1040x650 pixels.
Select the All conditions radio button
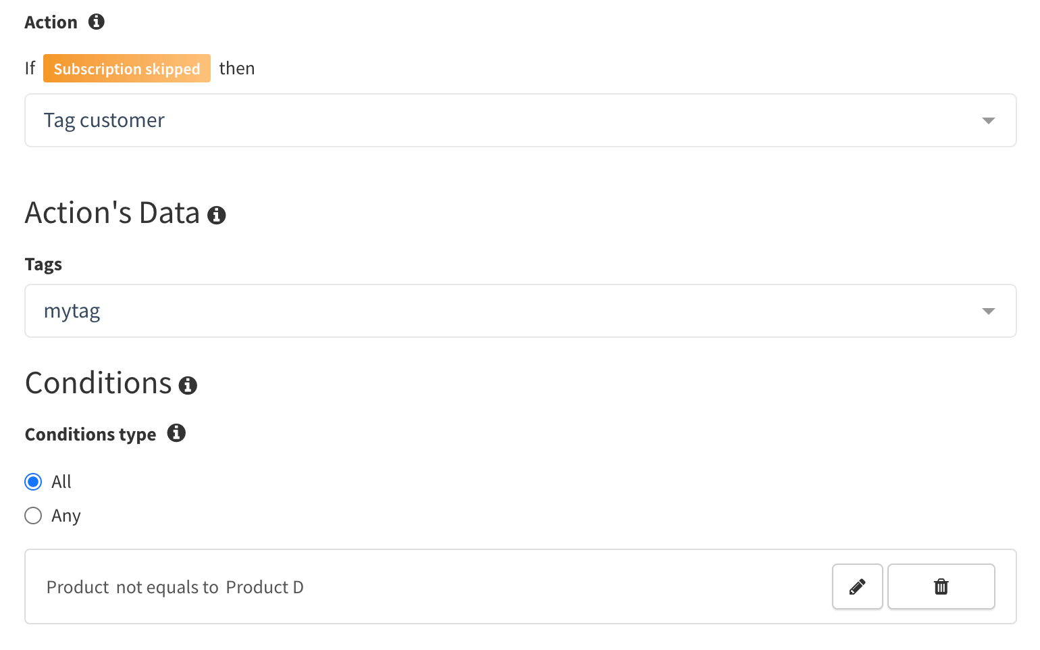tap(33, 482)
